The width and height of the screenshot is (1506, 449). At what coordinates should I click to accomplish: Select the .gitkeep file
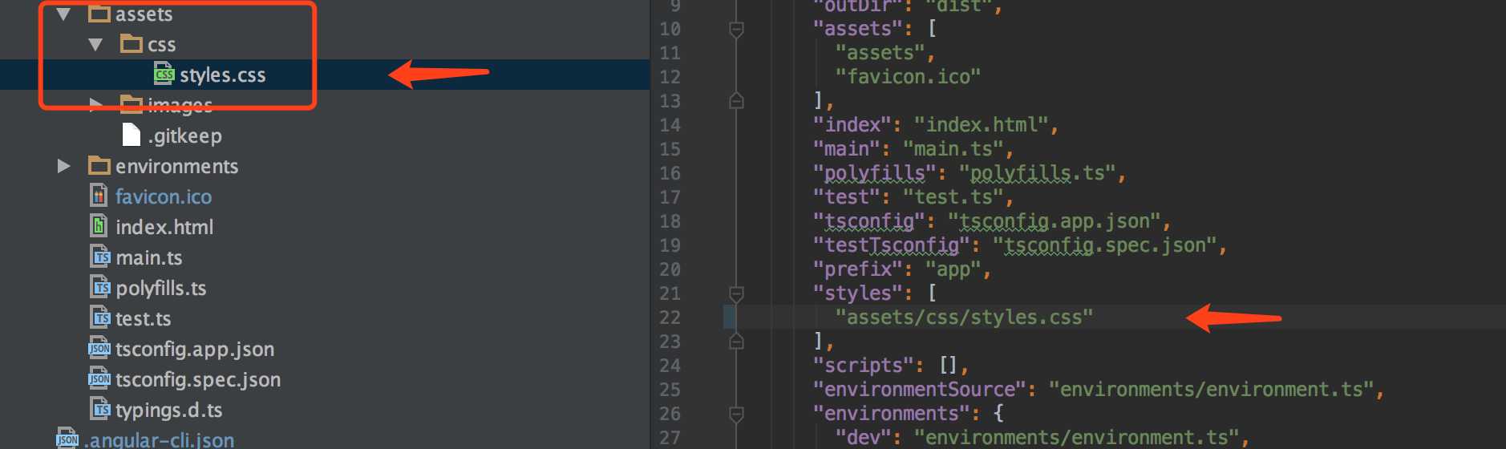[184, 136]
